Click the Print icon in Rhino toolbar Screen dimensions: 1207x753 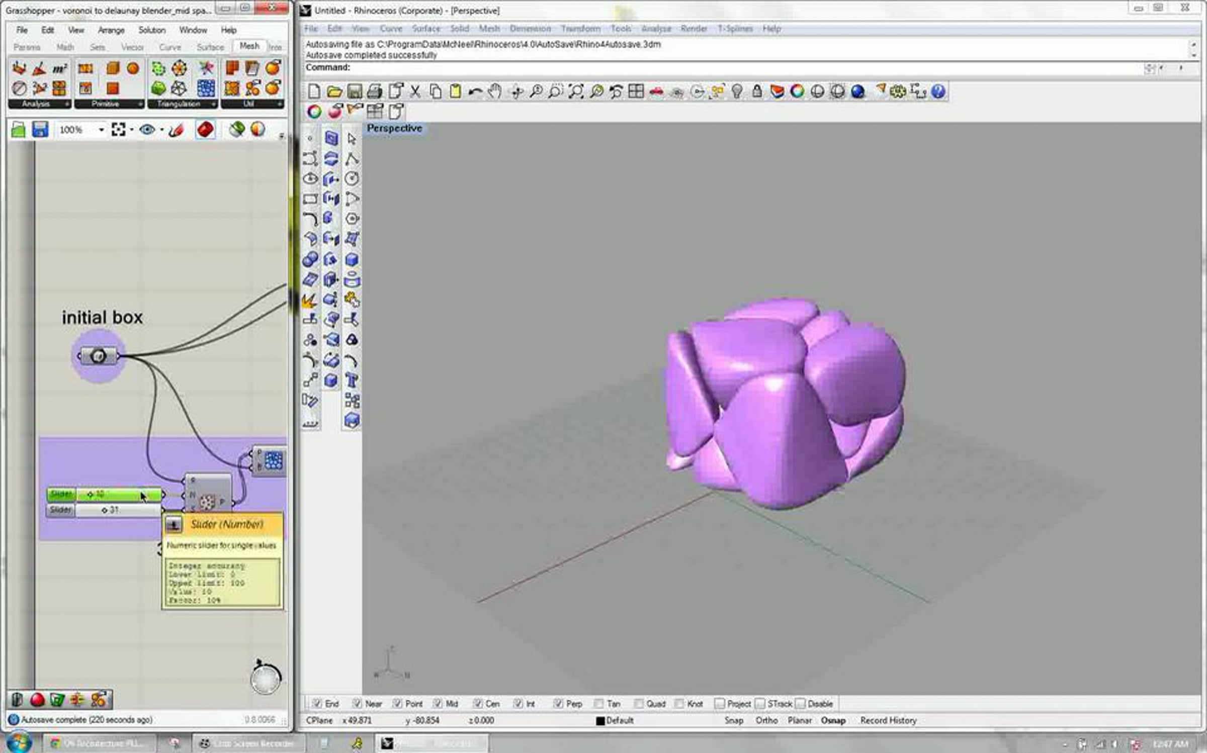tap(375, 91)
